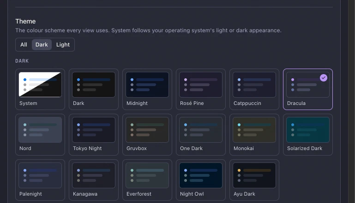Image resolution: width=355 pixels, height=203 pixels.
Task: Select the Dark theme filter tab
Action: pos(42,45)
